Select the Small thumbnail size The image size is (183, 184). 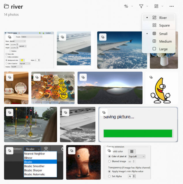(159, 34)
